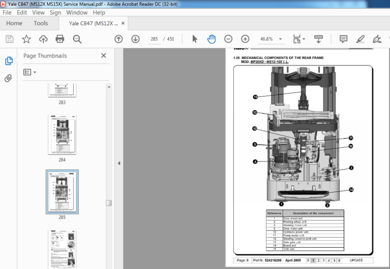
Task: Click 'Steering cardanic joint unit' table row
Action: [305, 239]
